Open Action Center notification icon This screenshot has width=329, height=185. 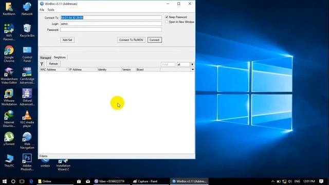[x=321, y=181]
